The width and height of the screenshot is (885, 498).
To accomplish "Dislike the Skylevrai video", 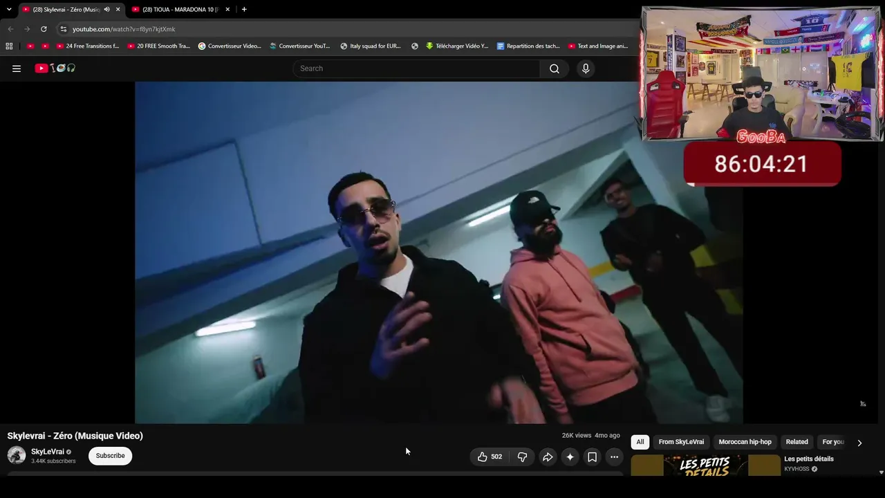I will pos(523,456).
